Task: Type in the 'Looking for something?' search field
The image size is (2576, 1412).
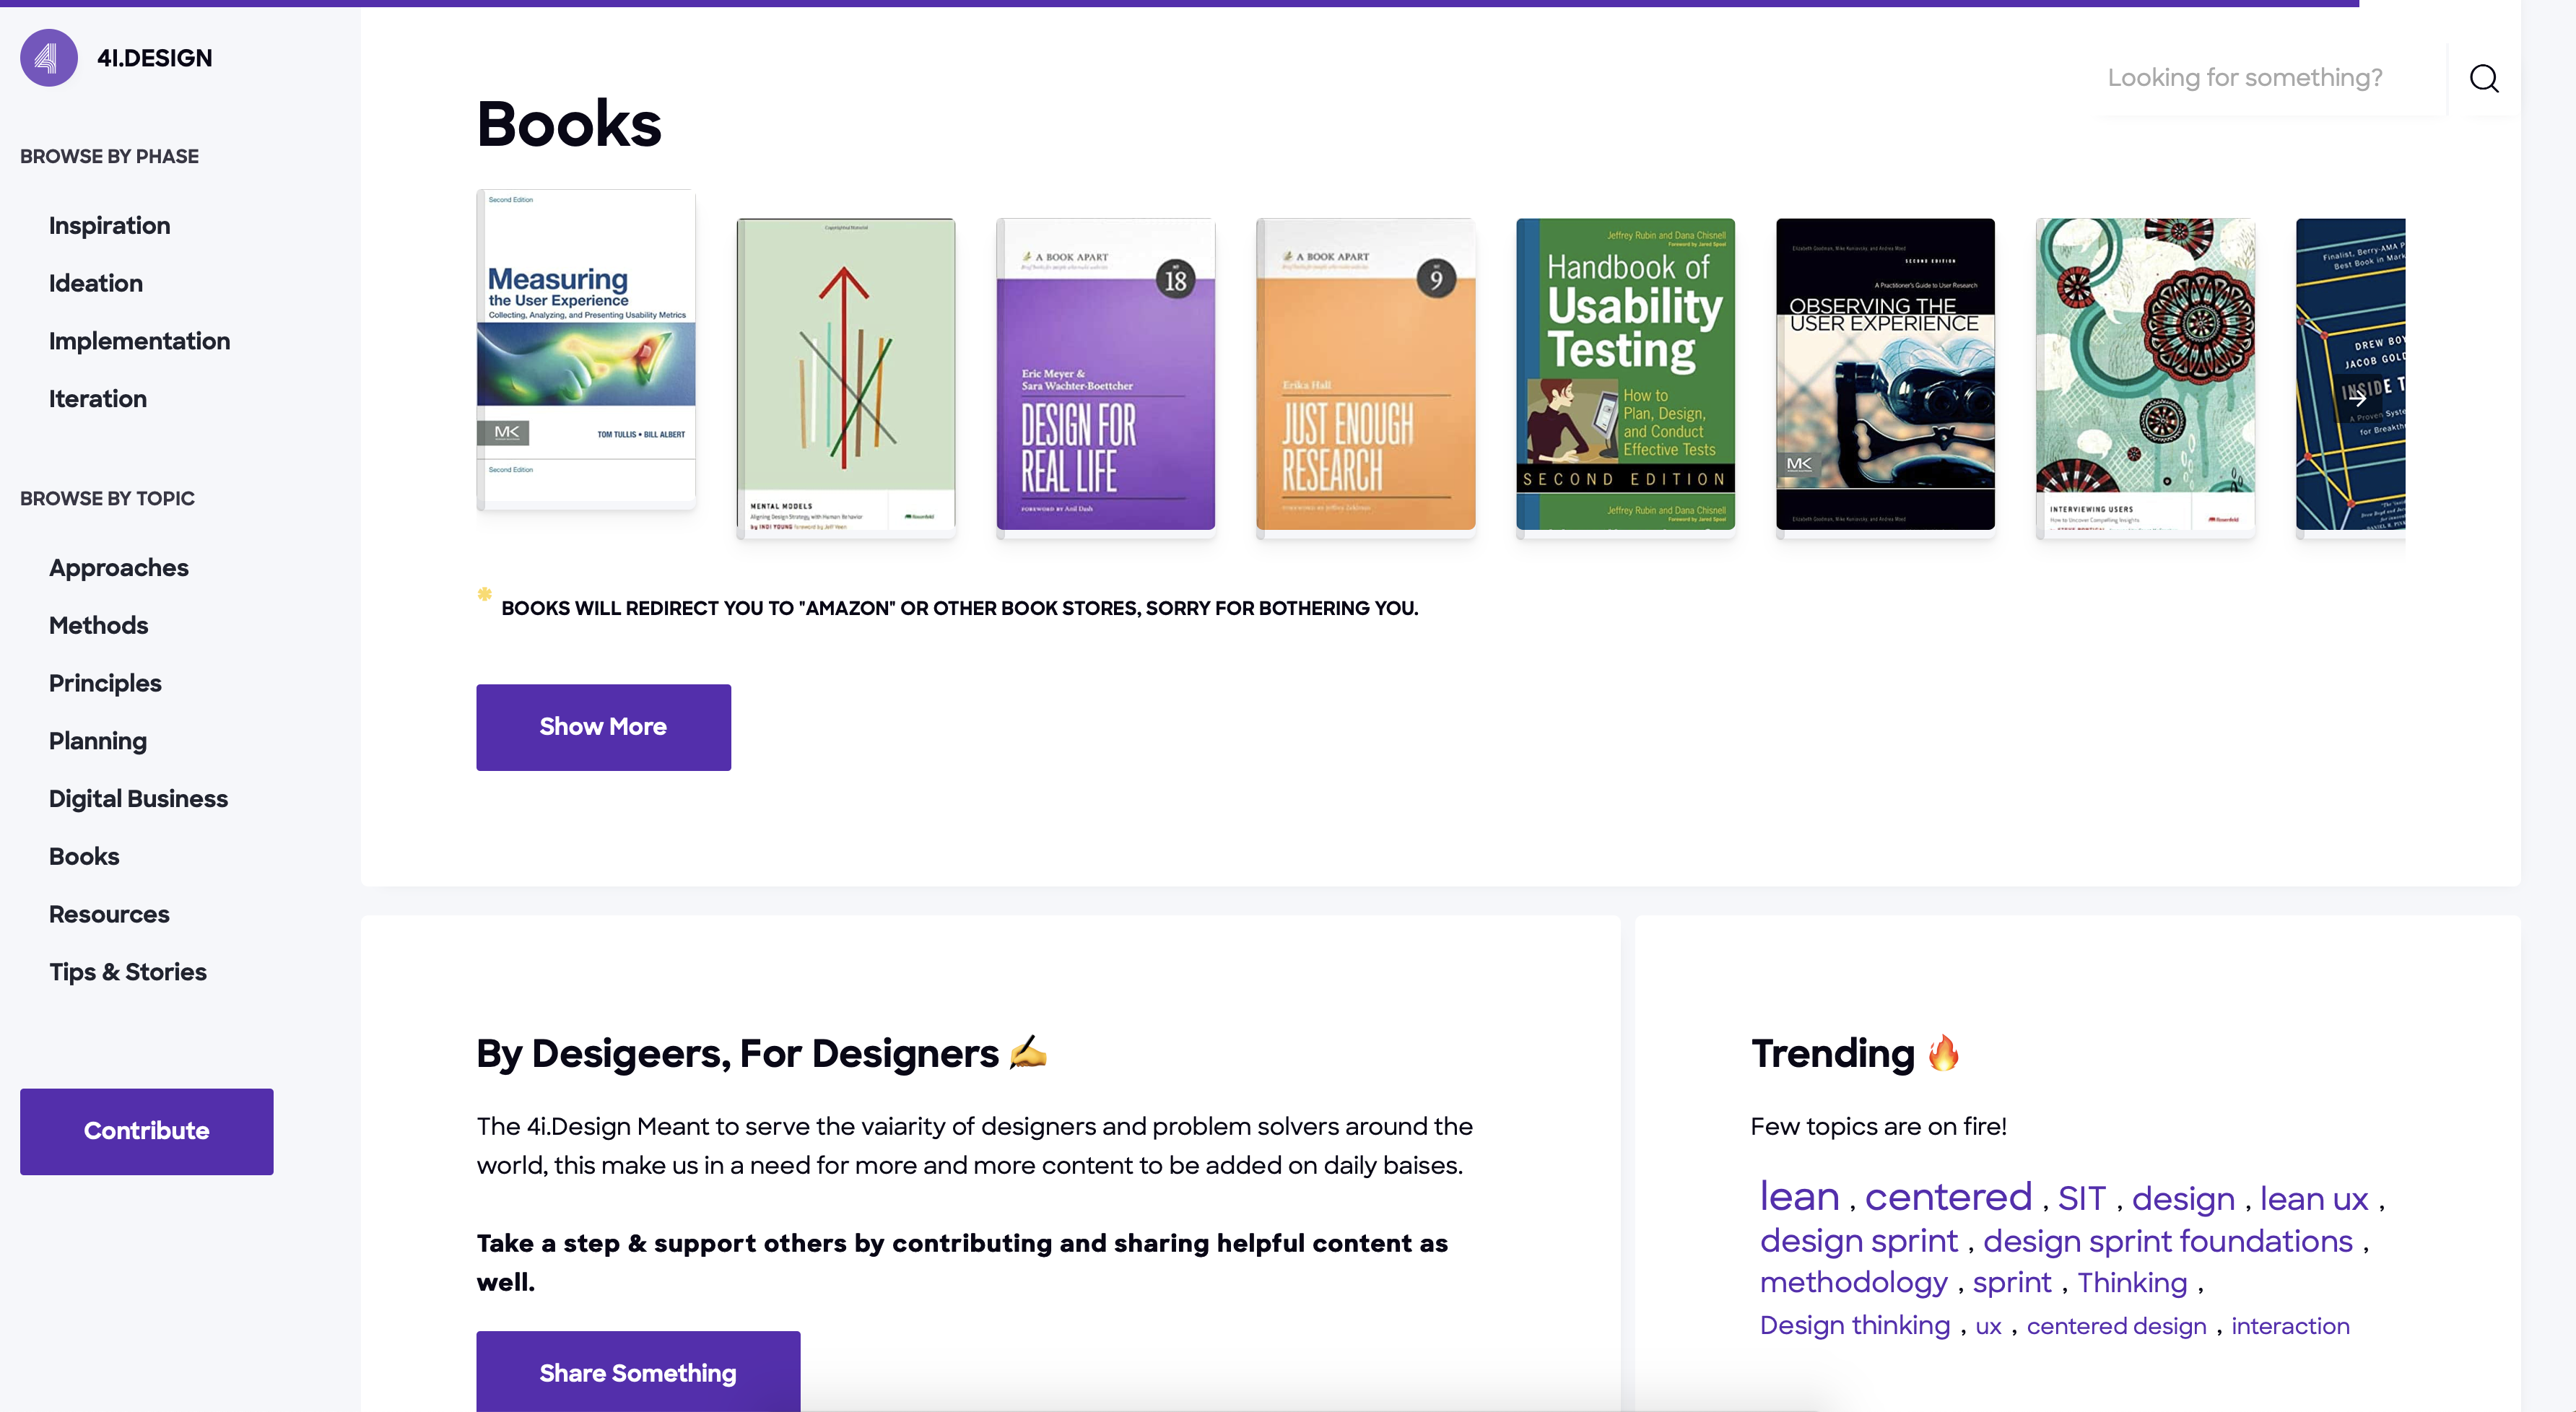Action: pos(2265,78)
